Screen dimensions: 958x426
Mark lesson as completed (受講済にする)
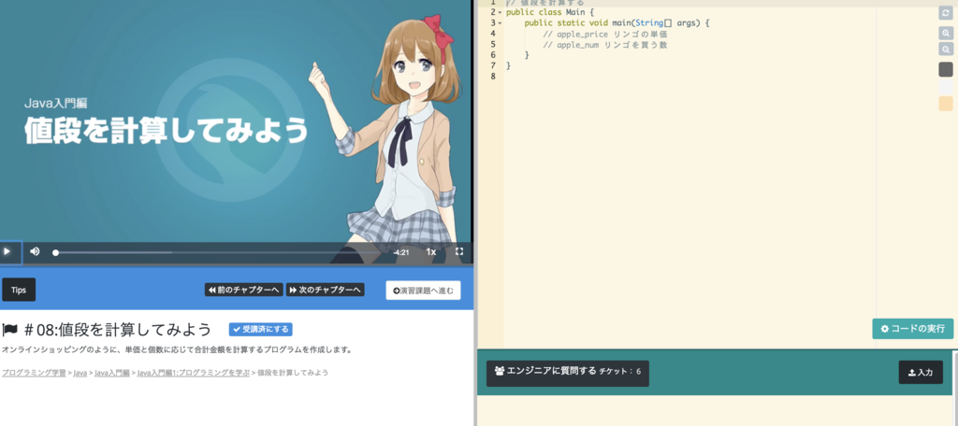[261, 330]
